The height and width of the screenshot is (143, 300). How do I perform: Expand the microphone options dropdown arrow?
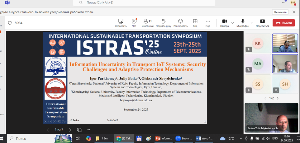[x=251, y=23]
